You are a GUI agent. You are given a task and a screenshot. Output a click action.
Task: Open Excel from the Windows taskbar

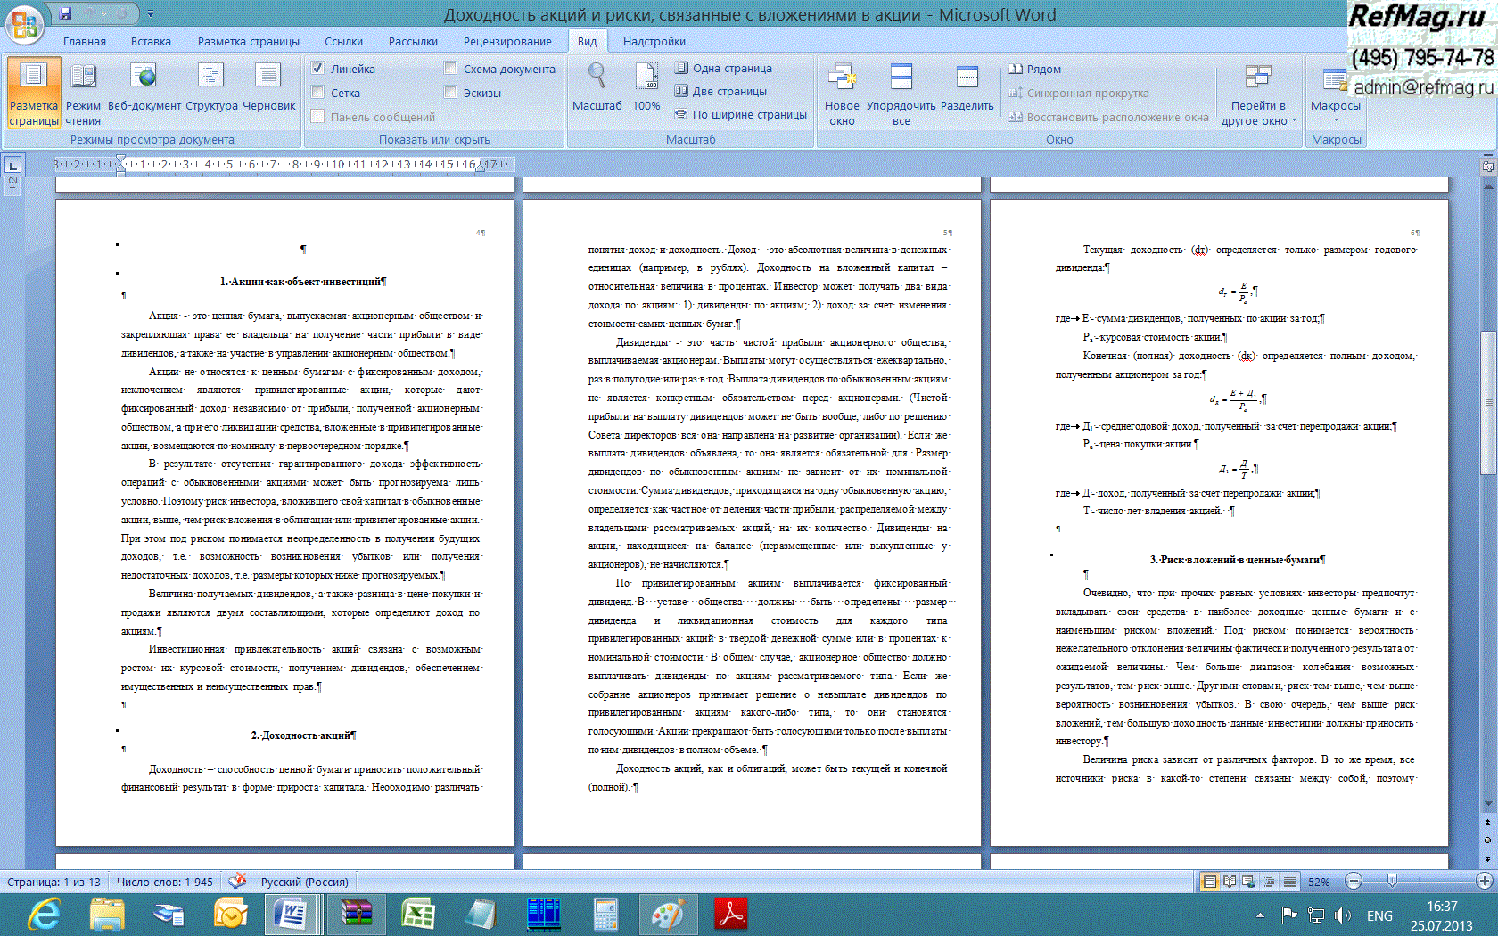click(x=417, y=915)
